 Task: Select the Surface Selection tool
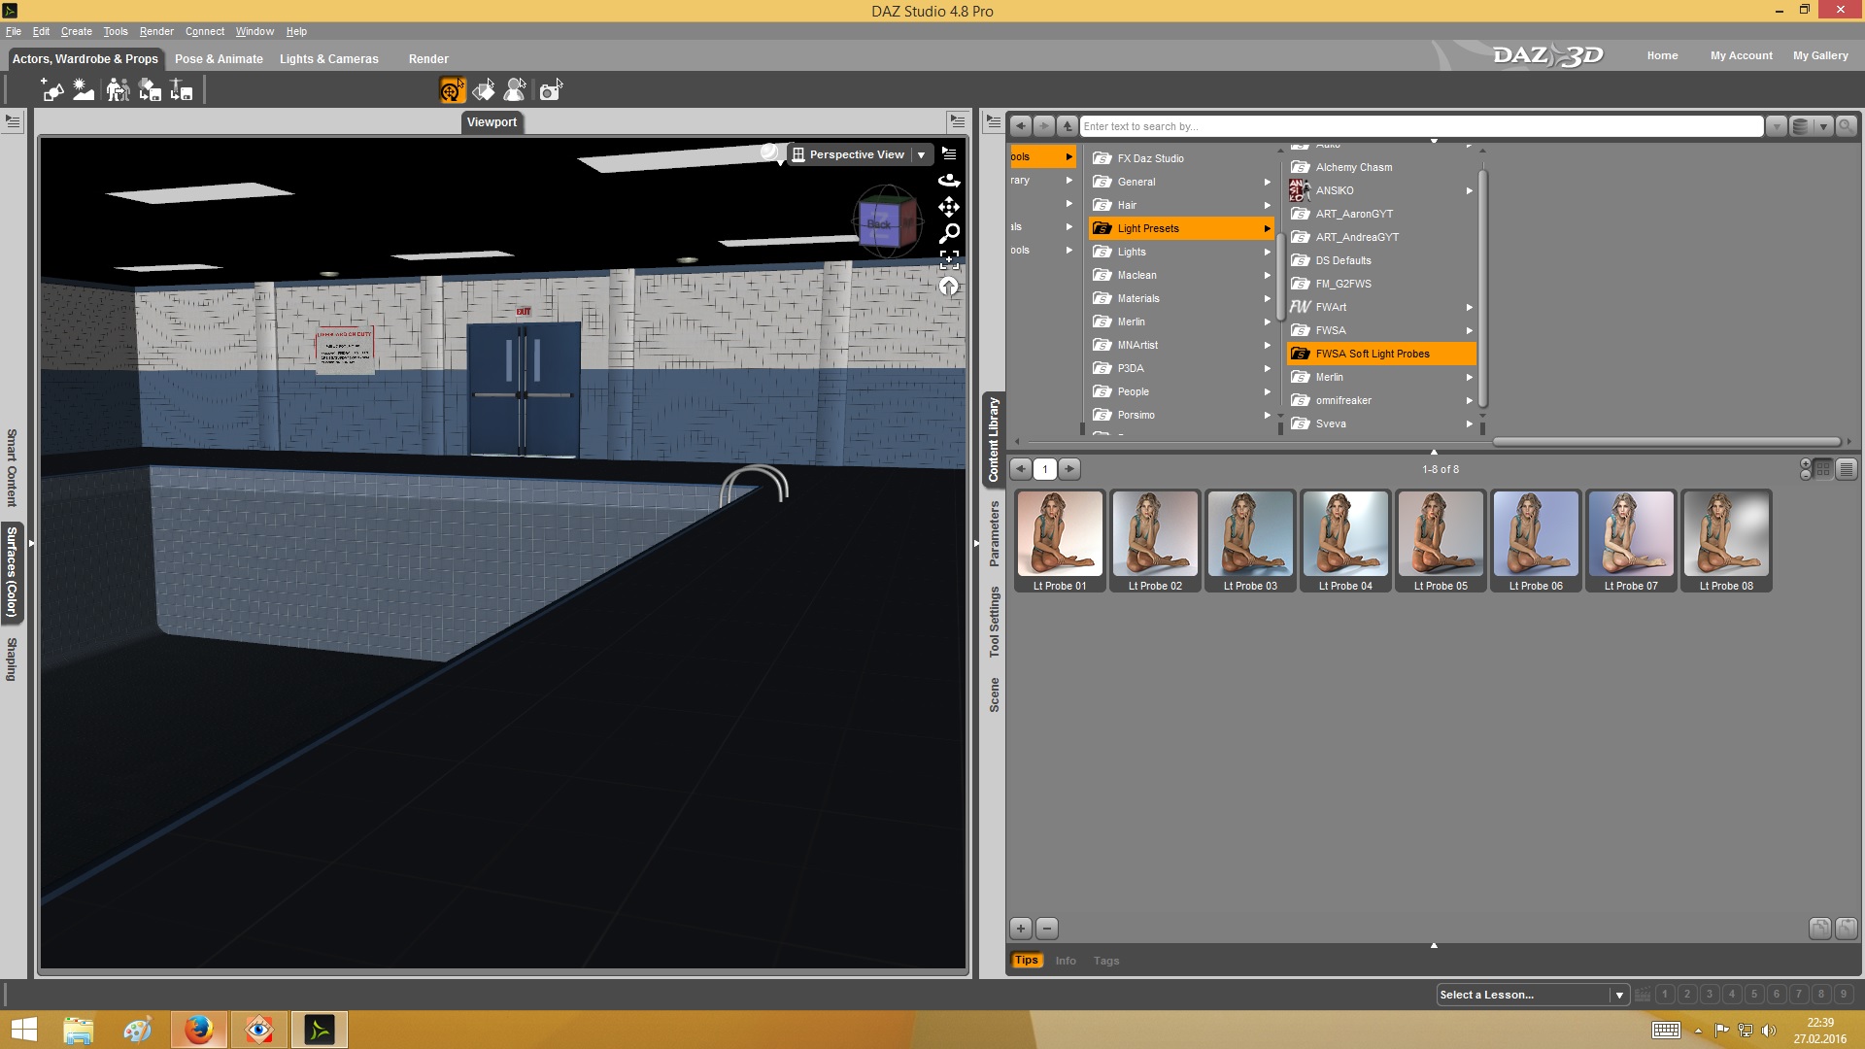coord(484,90)
